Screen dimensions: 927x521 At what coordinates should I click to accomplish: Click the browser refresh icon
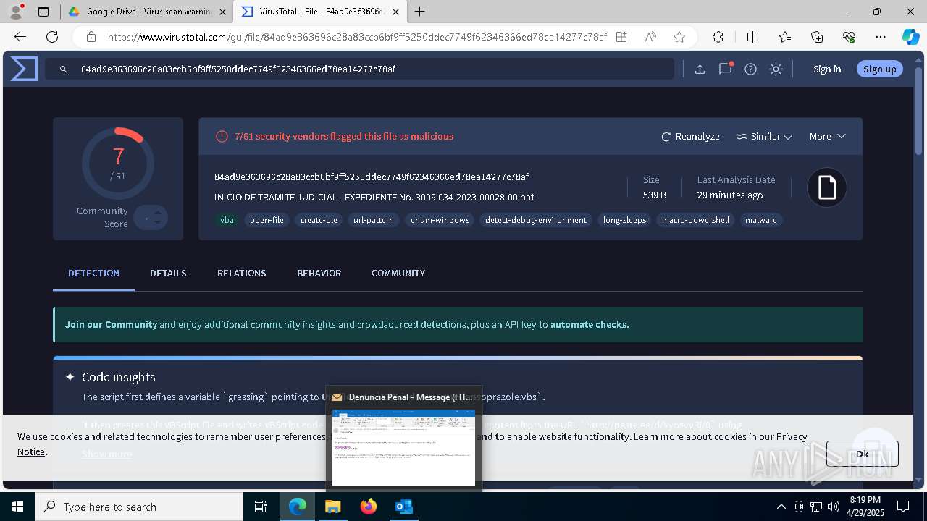[x=52, y=37]
